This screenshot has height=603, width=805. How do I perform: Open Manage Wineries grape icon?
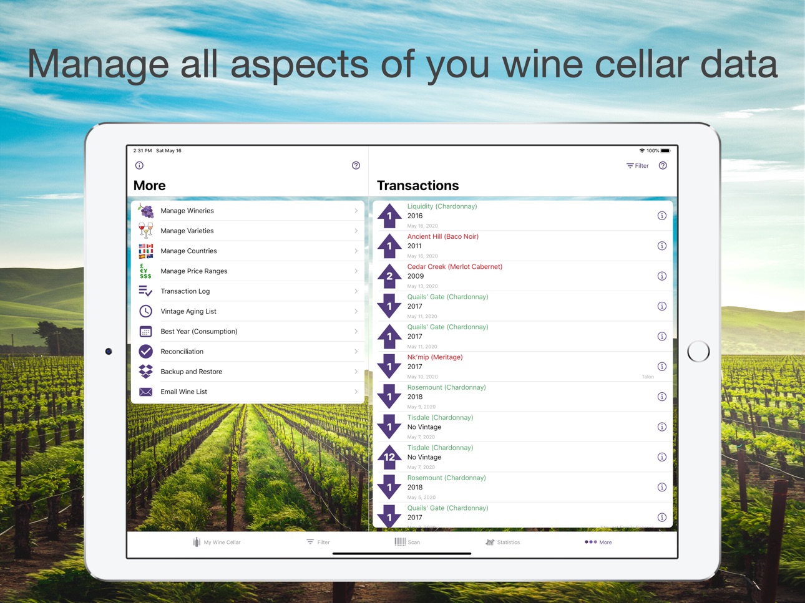click(x=145, y=211)
